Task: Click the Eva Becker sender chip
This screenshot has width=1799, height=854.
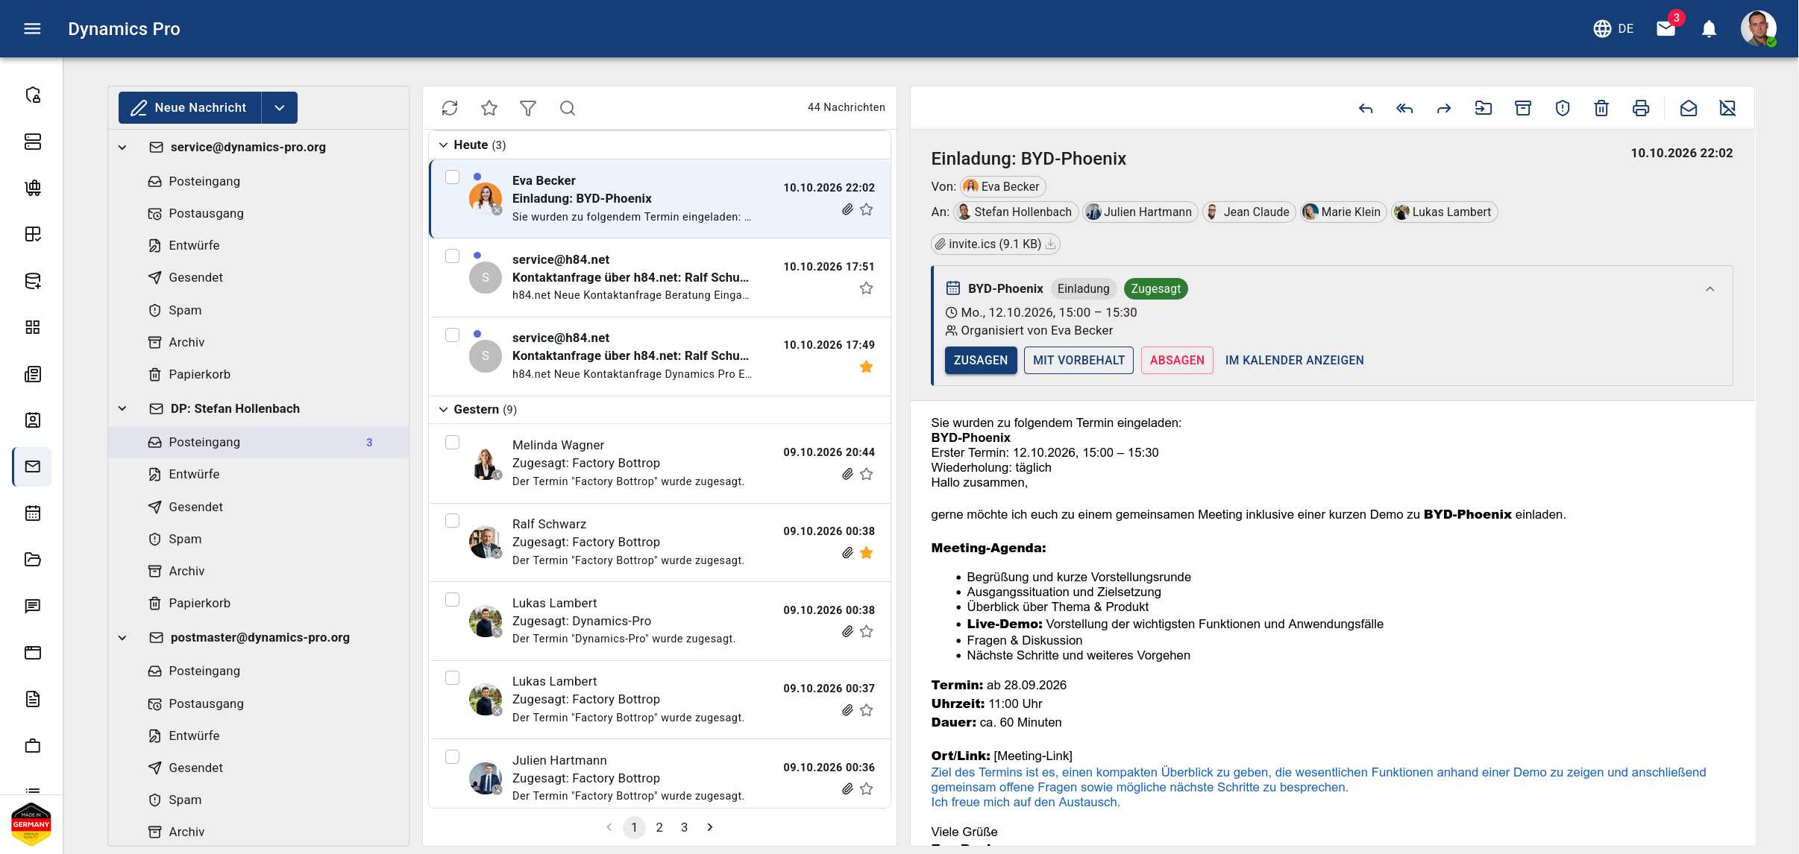Action: pyautogui.click(x=1002, y=186)
